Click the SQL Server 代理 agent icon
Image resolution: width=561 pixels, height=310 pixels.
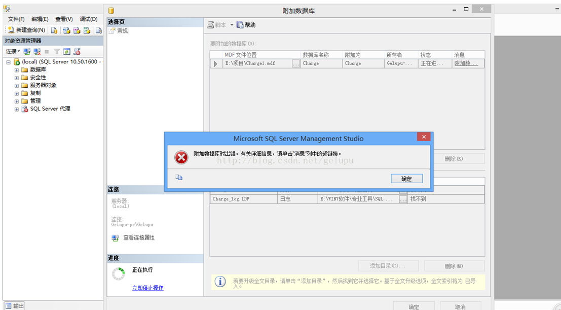25,109
